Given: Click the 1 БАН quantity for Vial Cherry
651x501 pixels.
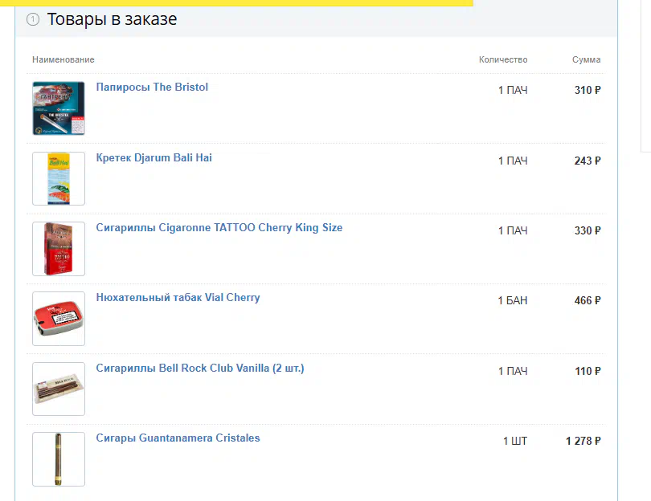Looking at the screenshot, I should click(x=513, y=301).
